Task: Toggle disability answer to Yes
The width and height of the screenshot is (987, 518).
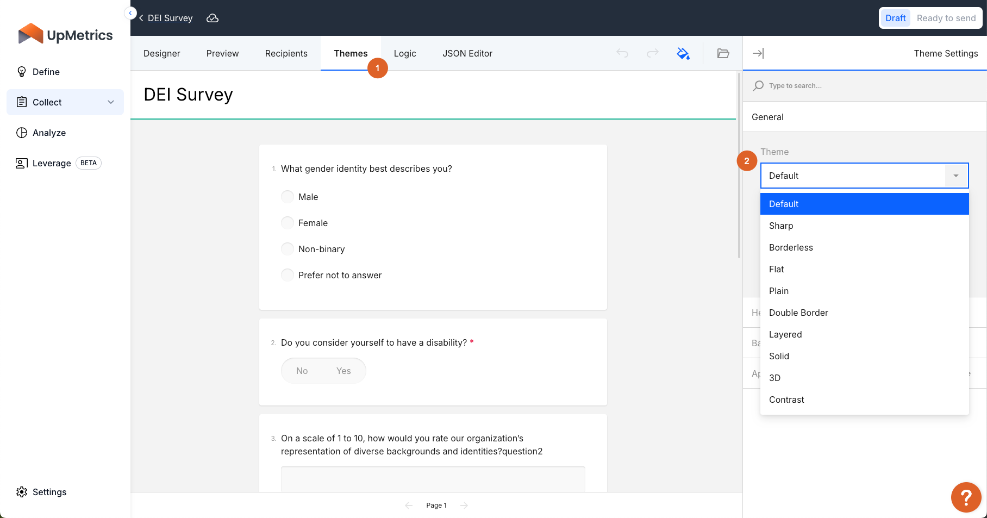Action: tap(343, 371)
